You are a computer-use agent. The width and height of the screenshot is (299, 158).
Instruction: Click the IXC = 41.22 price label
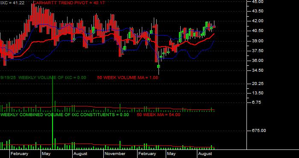point(12,3)
